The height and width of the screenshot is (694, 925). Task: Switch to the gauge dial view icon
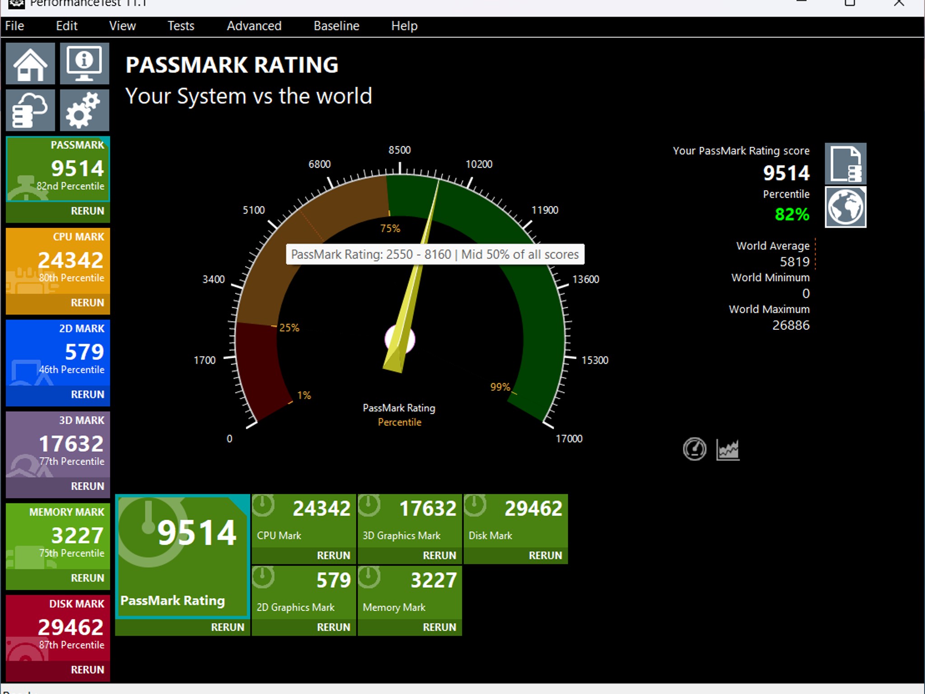tap(694, 449)
